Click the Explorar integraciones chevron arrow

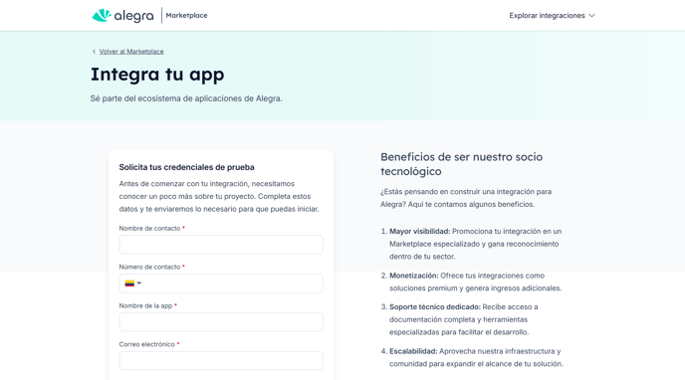pyautogui.click(x=592, y=16)
